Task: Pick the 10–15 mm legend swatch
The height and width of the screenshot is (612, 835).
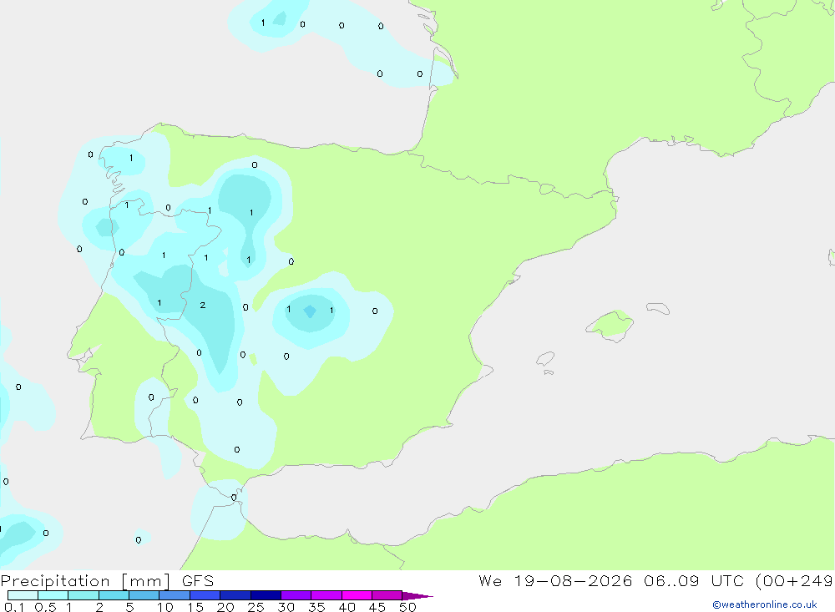Action: [175, 595]
